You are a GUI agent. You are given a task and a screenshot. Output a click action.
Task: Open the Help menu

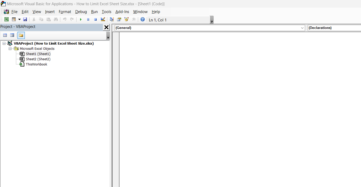156,12
